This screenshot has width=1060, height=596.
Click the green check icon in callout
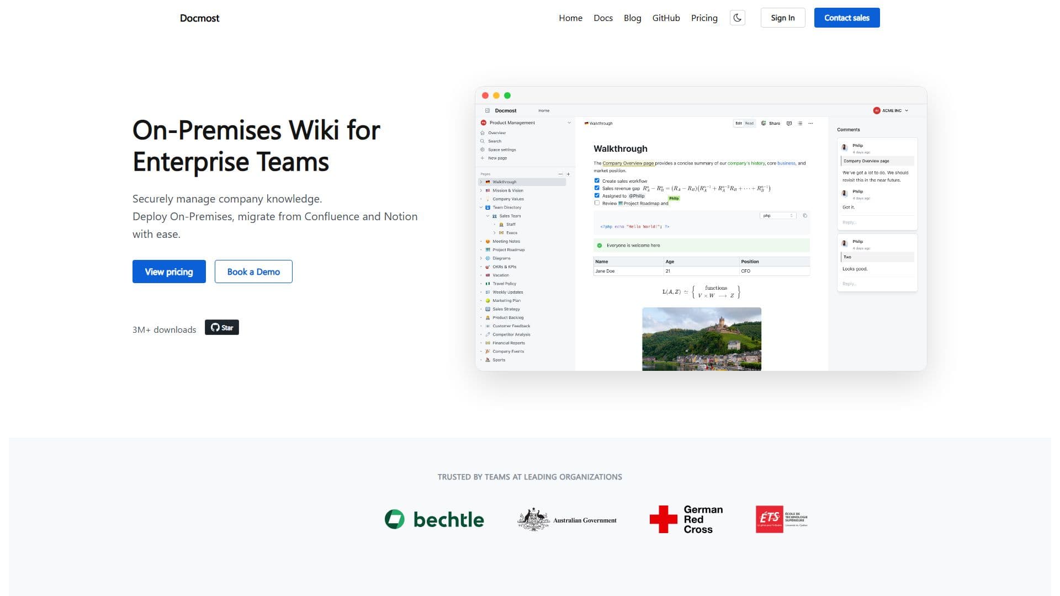pyautogui.click(x=600, y=246)
